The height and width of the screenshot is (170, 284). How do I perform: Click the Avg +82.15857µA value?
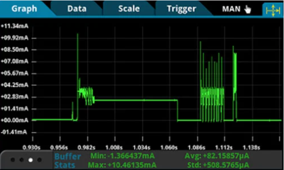217,156
